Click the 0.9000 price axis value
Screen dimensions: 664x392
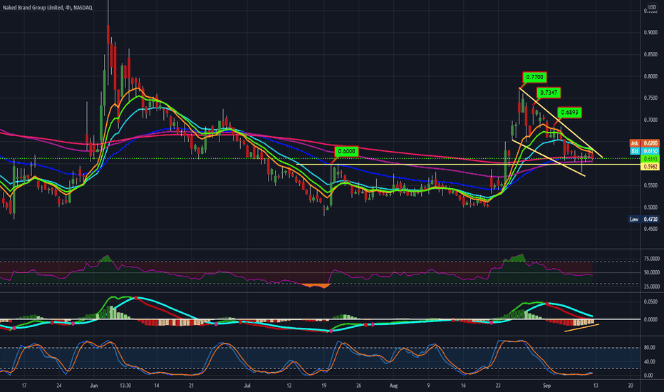pos(650,33)
